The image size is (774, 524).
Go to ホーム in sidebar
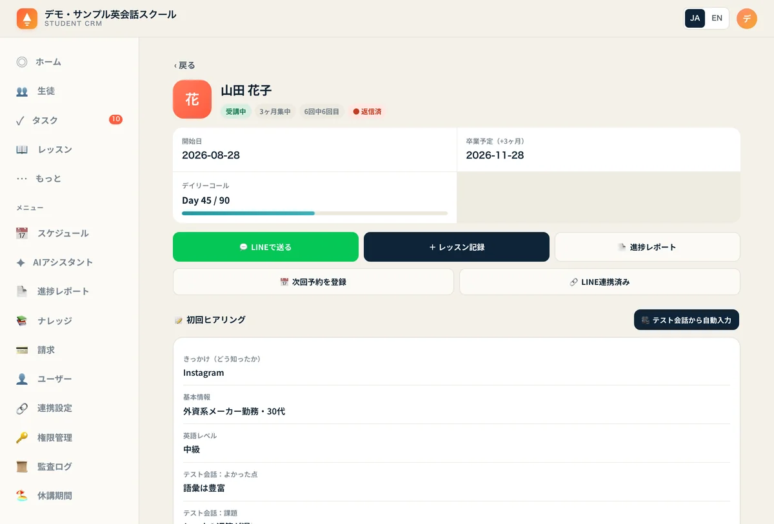69,62
